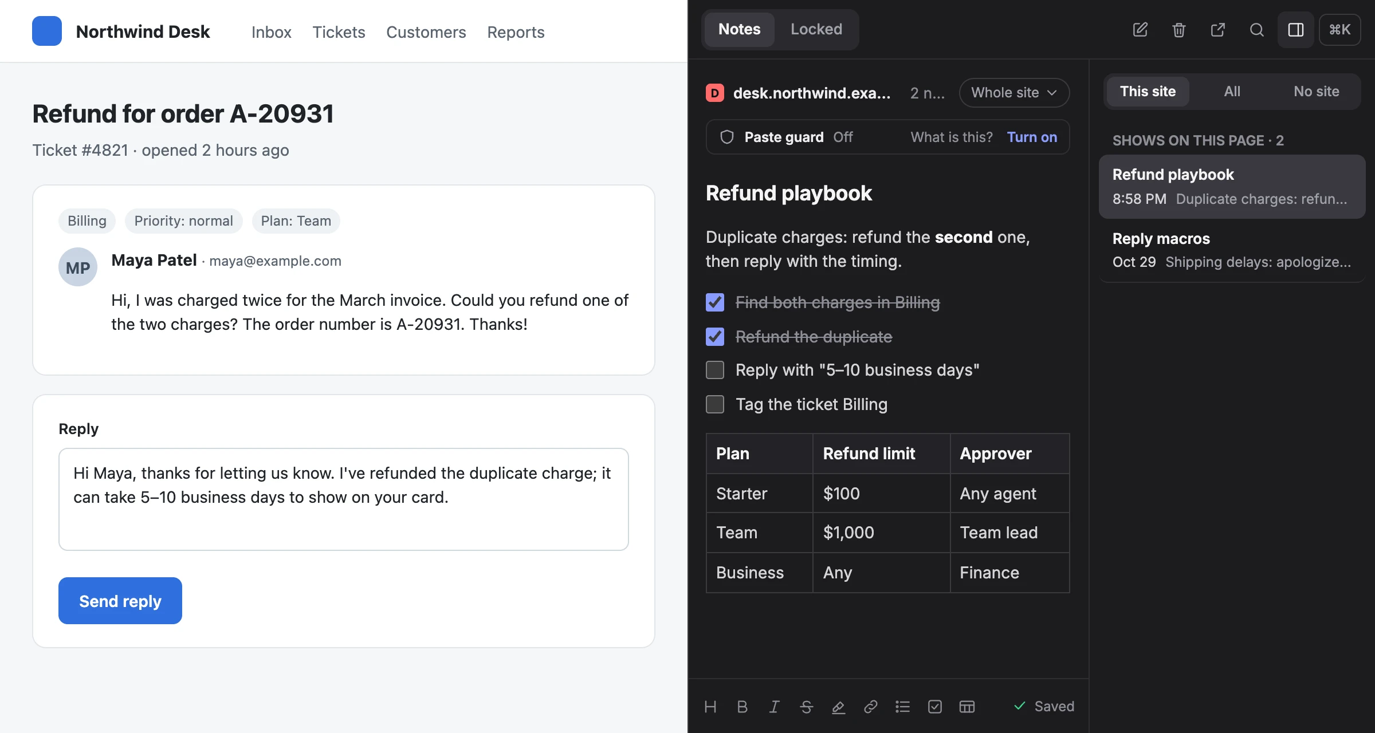Select the highlighter tool icon
Viewport: 1375px width, 733px height.
[839, 707]
